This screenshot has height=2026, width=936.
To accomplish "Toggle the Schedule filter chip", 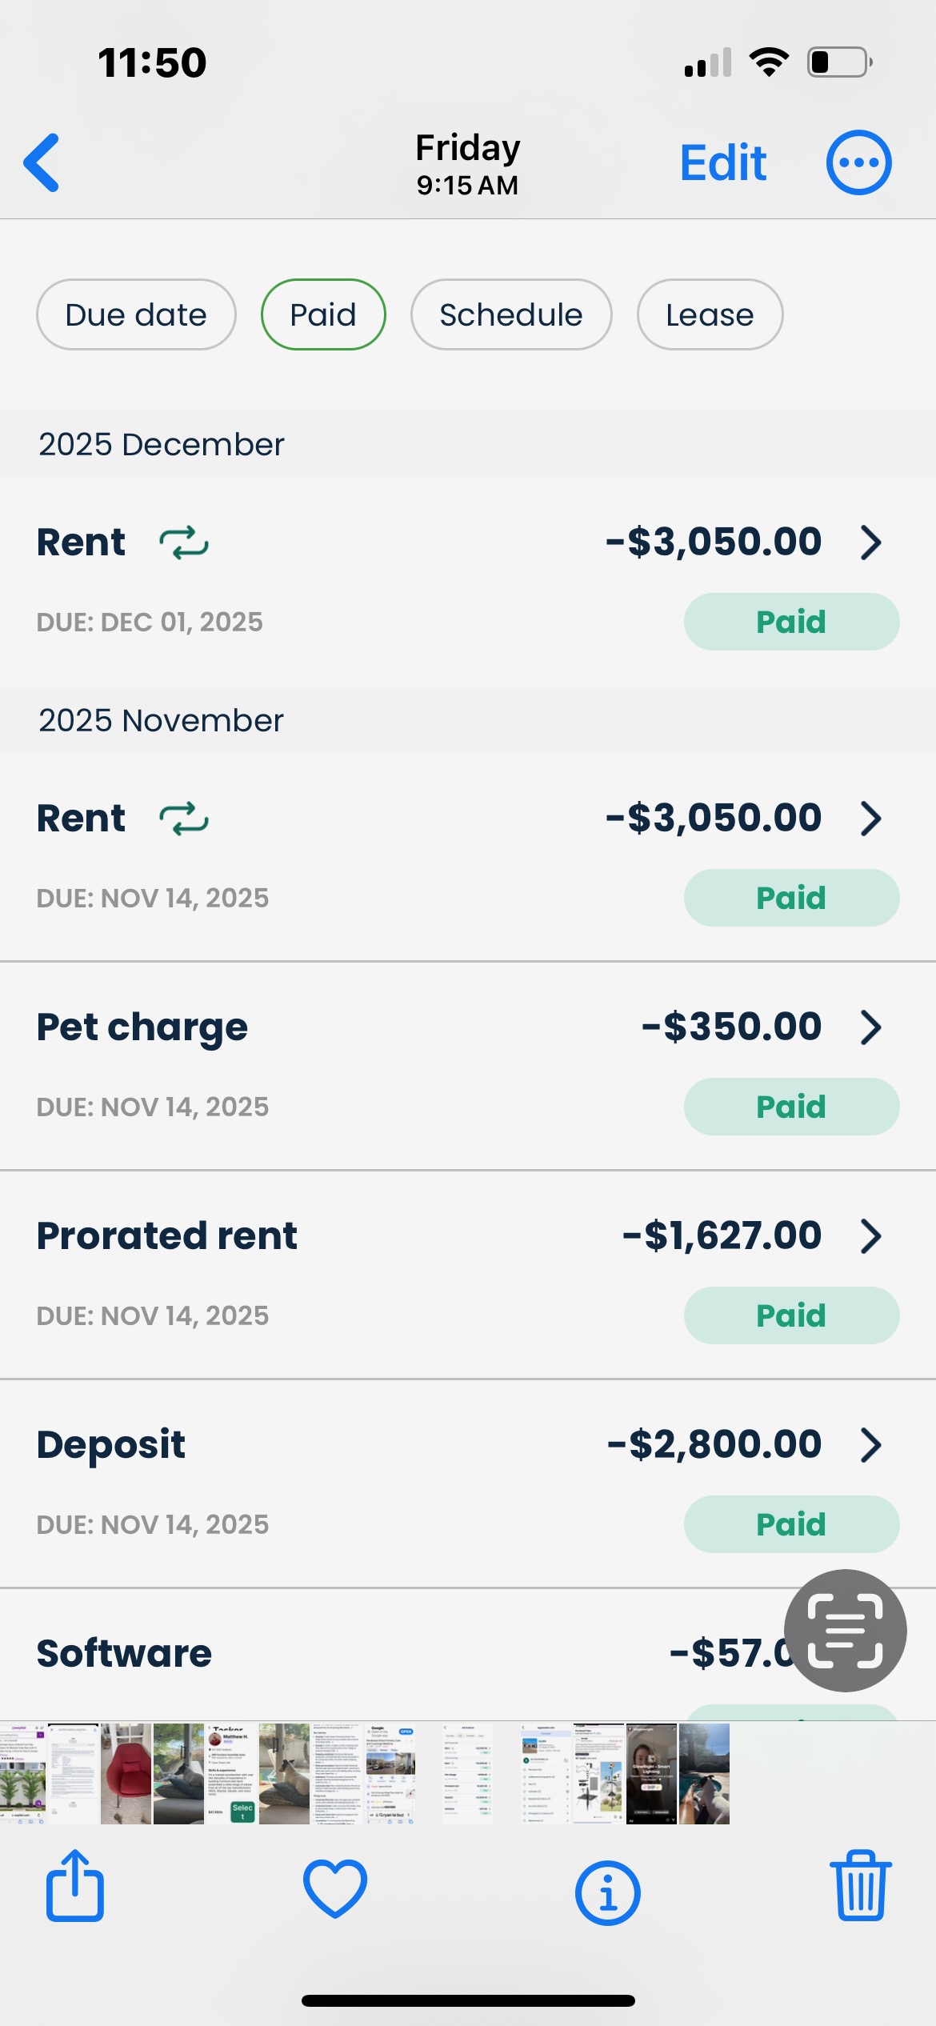I will click(511, 315).
